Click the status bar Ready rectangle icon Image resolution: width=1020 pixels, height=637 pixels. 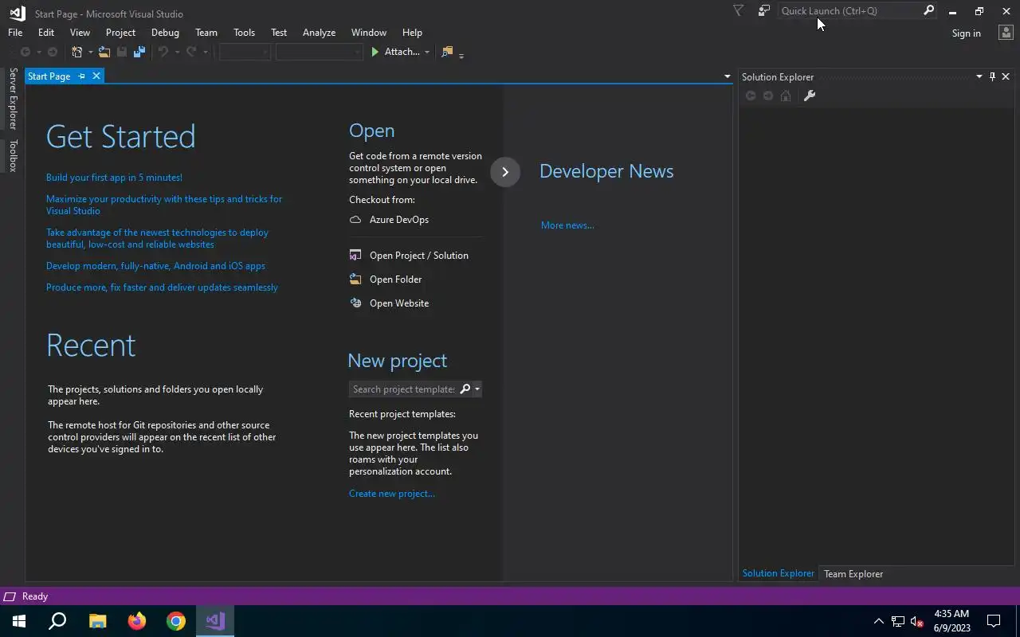[10, 596]
